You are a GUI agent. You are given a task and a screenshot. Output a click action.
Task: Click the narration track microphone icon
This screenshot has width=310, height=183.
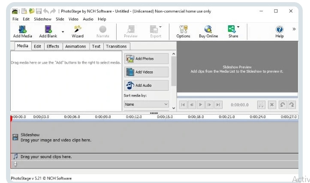click(x=15, y=165)
